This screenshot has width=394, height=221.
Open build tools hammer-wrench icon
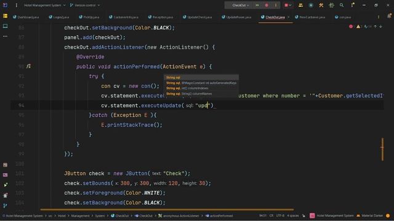coord(321,6)
